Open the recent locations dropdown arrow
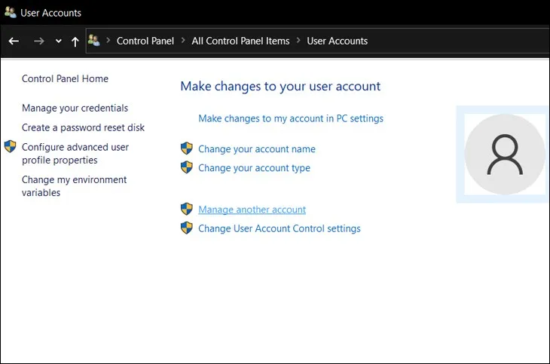The height and width of the screenshot is (364, 550). pos(58,41)
